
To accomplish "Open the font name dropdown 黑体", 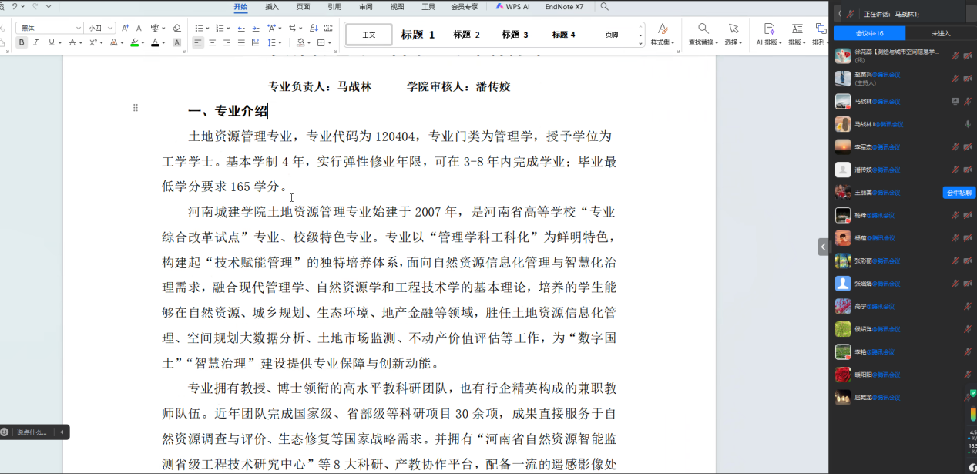I will click(x=49, y=28).
